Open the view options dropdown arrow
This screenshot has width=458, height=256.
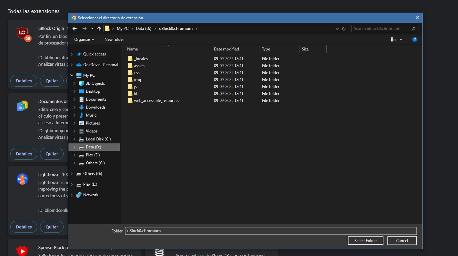[401, 40]
